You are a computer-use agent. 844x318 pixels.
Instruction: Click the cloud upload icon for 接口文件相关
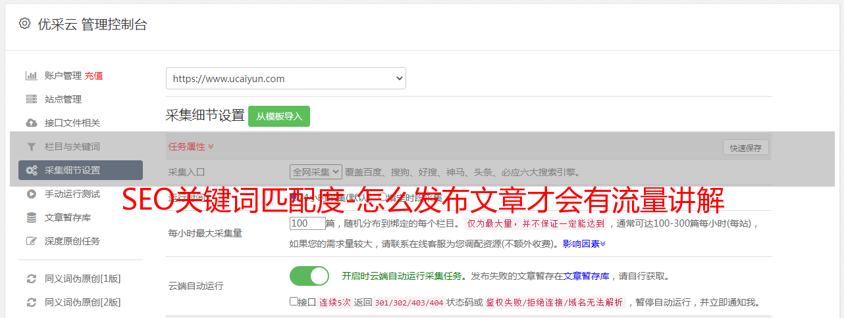pos(32,123)
